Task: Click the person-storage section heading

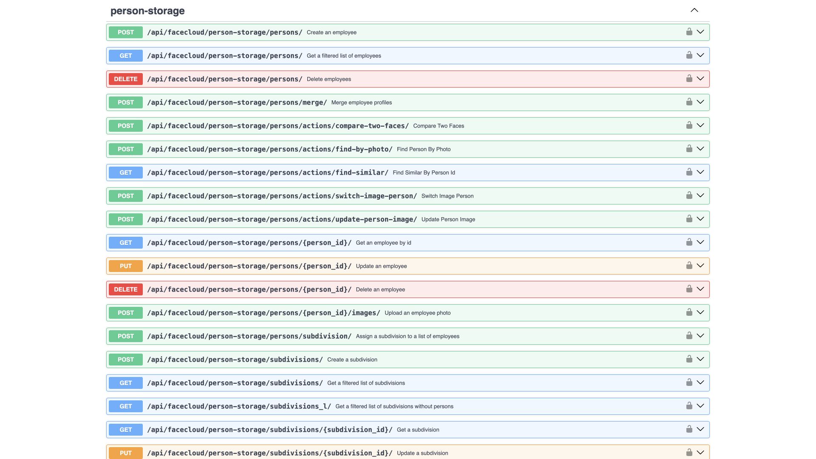Action: [x=147, y=11]
